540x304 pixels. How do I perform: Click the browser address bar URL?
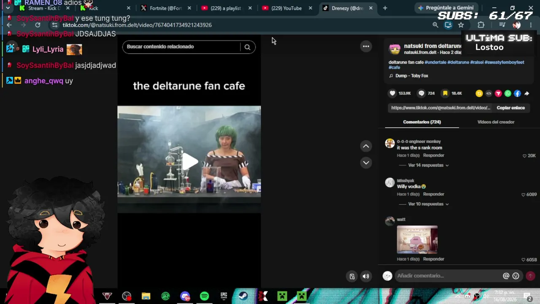coord(137,25)
